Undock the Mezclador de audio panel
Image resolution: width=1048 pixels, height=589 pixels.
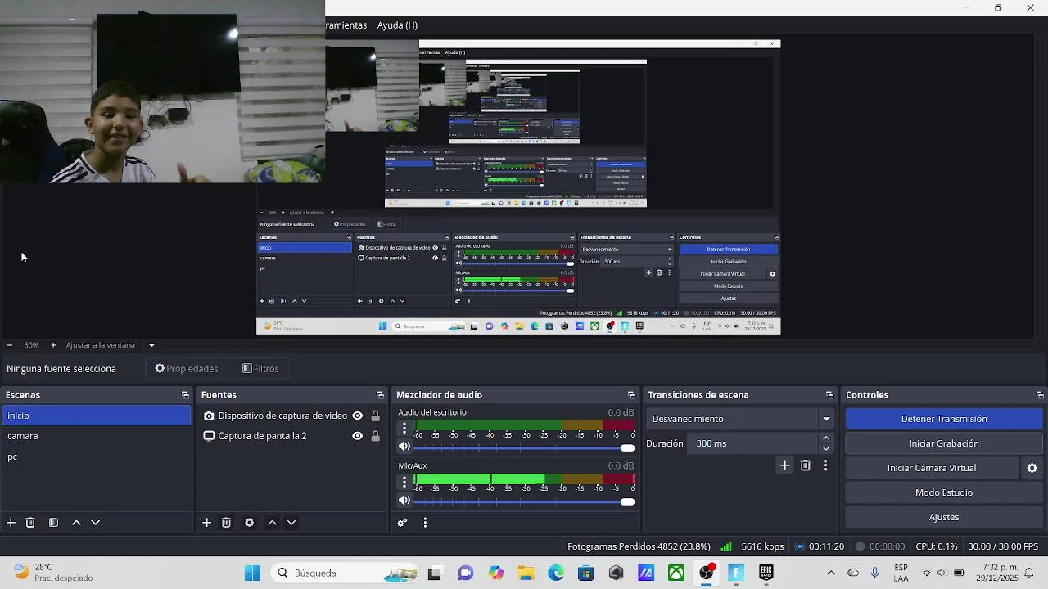pyautogui.click(x=631, y=395)
